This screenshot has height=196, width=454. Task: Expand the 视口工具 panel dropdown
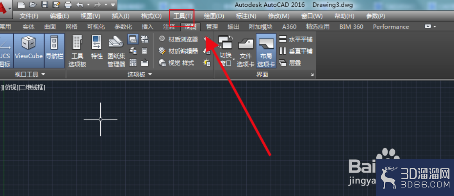point(30,75)
